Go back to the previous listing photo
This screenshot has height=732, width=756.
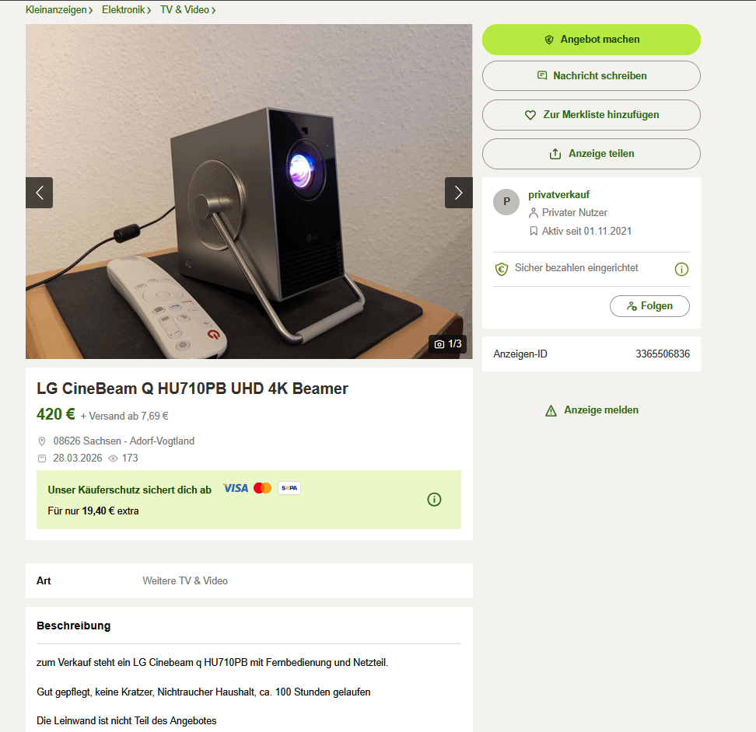coord(40,193)
